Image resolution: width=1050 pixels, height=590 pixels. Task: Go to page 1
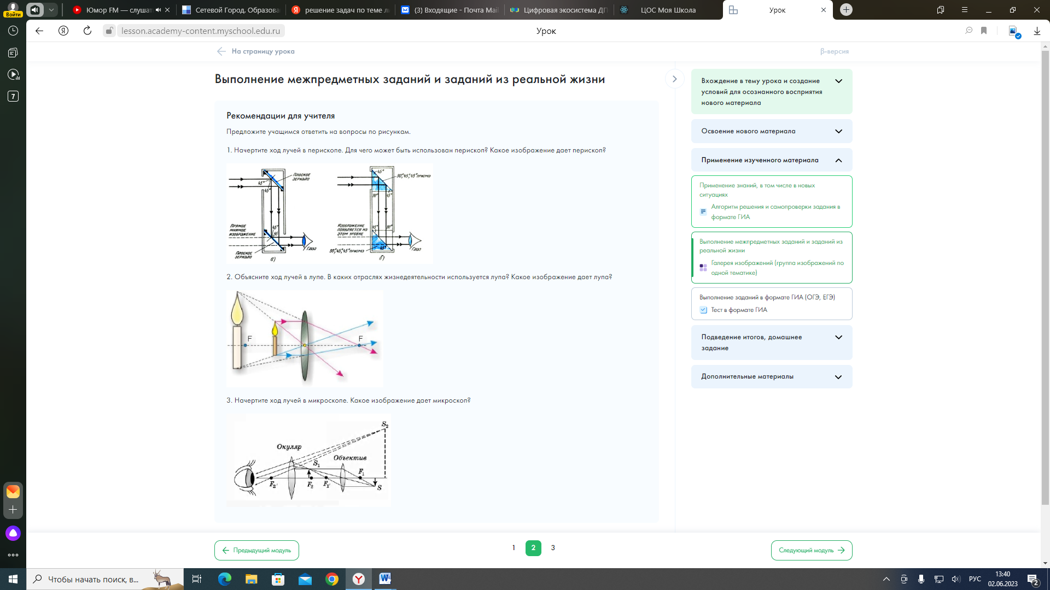[x=514, y=548]
